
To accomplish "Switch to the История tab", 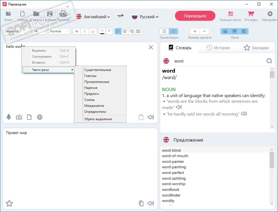I will click(x=218, y=48).
